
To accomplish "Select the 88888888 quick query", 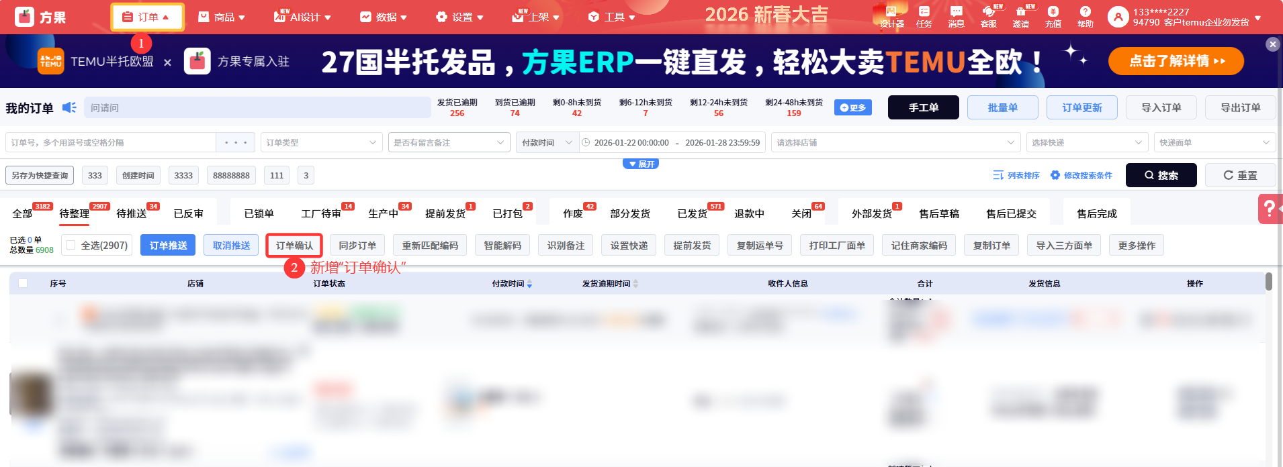I will [231, 175].
